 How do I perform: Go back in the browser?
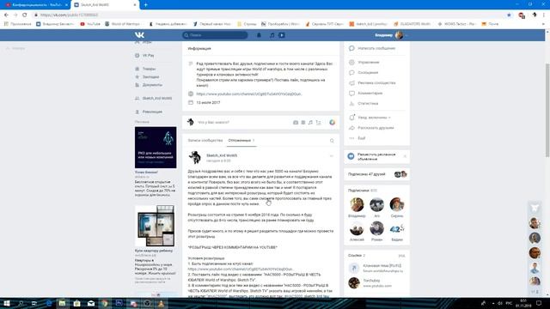click(6, 15)
